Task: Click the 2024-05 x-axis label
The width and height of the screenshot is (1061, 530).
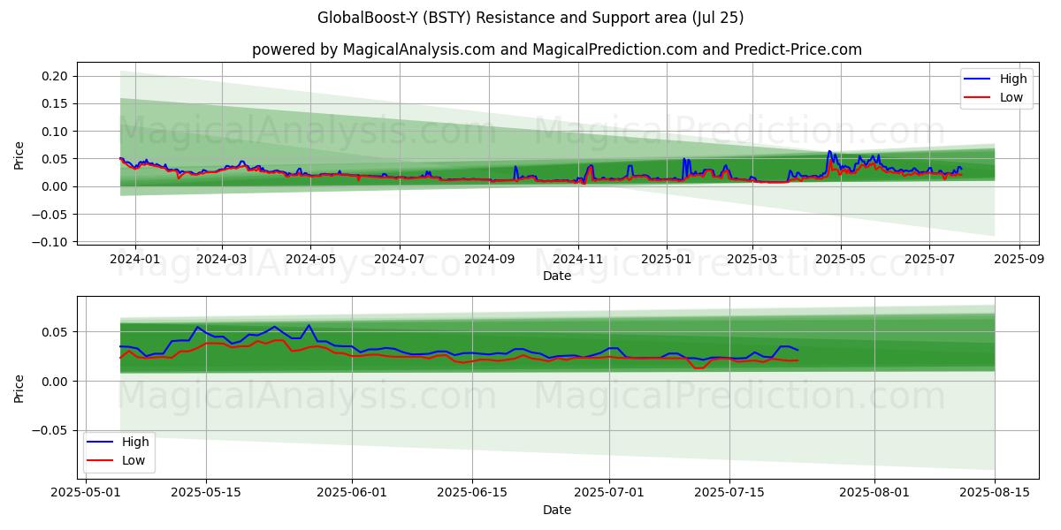Action: (310, 259)
